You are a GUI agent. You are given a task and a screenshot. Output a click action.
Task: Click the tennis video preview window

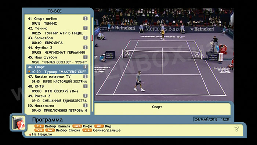[x=164, y=55]
